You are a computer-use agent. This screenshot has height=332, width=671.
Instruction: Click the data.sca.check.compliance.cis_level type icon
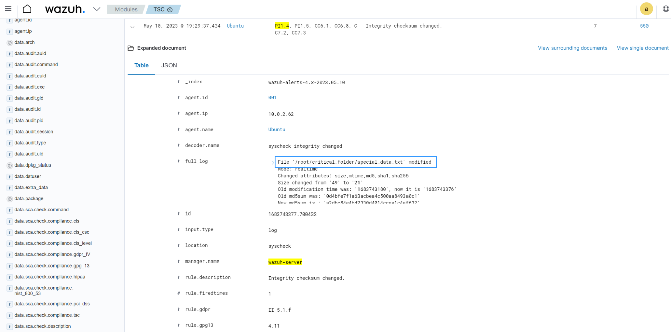10,243
